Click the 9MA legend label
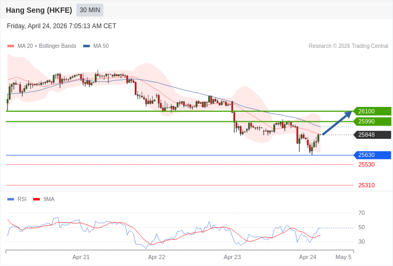Screen dimensions: 393x266 (49, 199)
